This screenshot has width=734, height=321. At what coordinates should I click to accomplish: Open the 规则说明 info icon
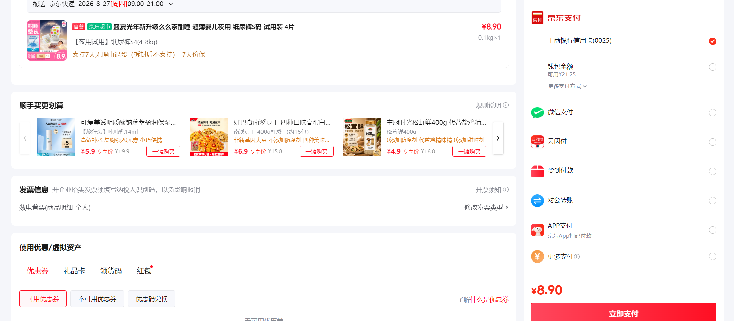506,105
